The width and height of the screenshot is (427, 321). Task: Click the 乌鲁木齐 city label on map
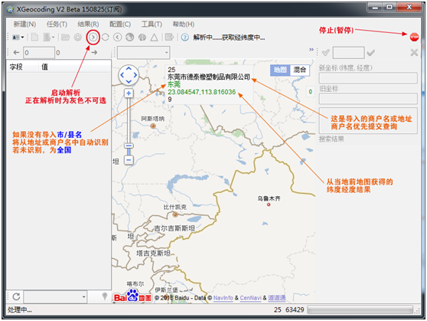tap(269, 198)
